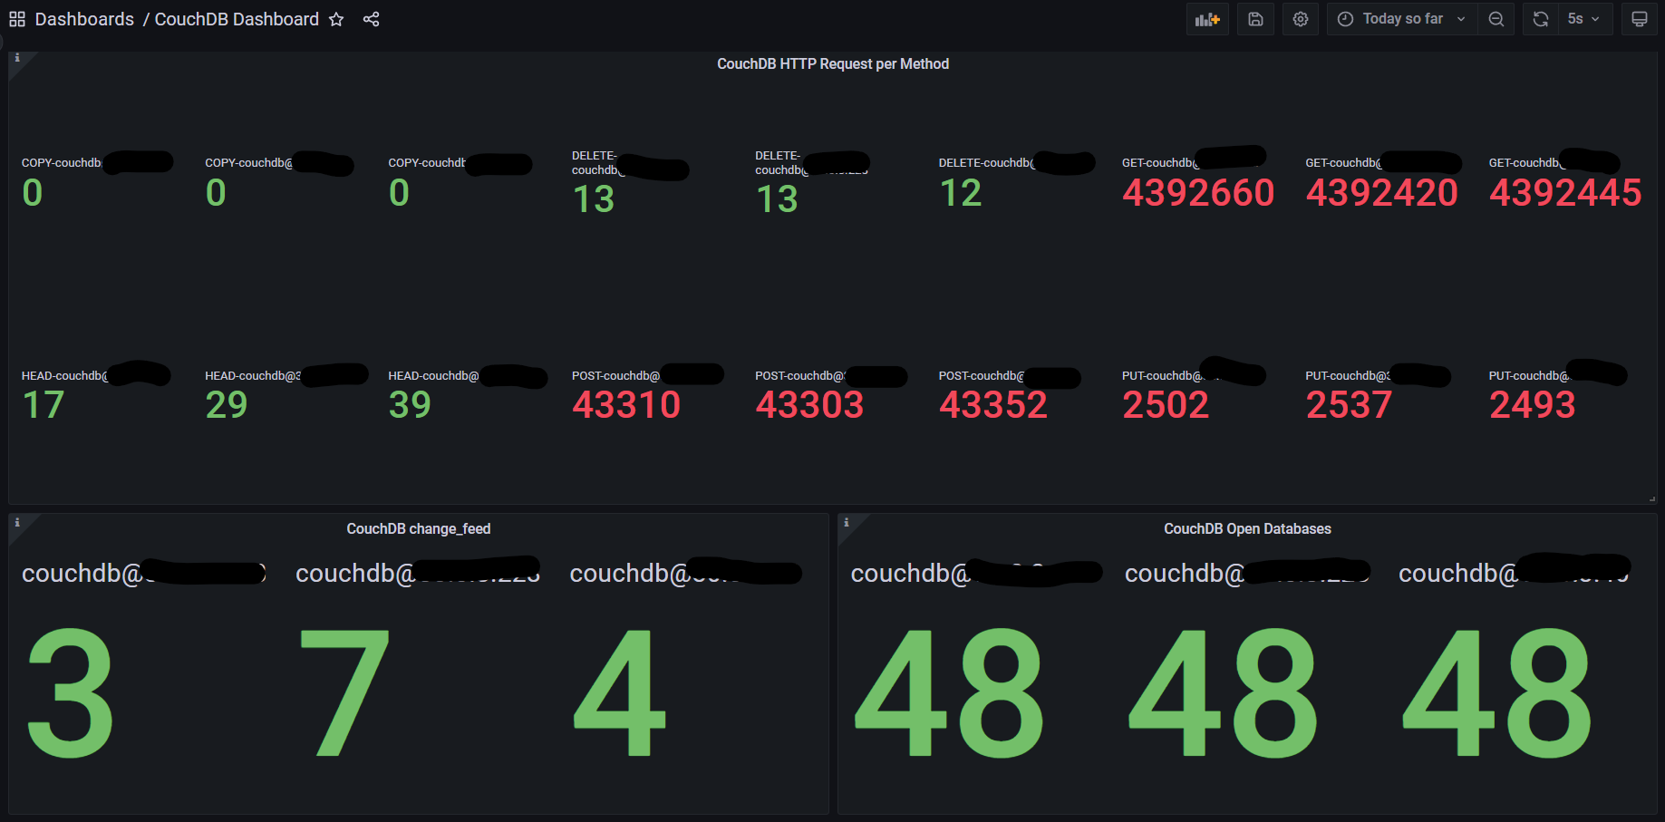This screenshot has height=822, width=1665.
Task: Click the change_feed value 3
Action: coord(71,693)
